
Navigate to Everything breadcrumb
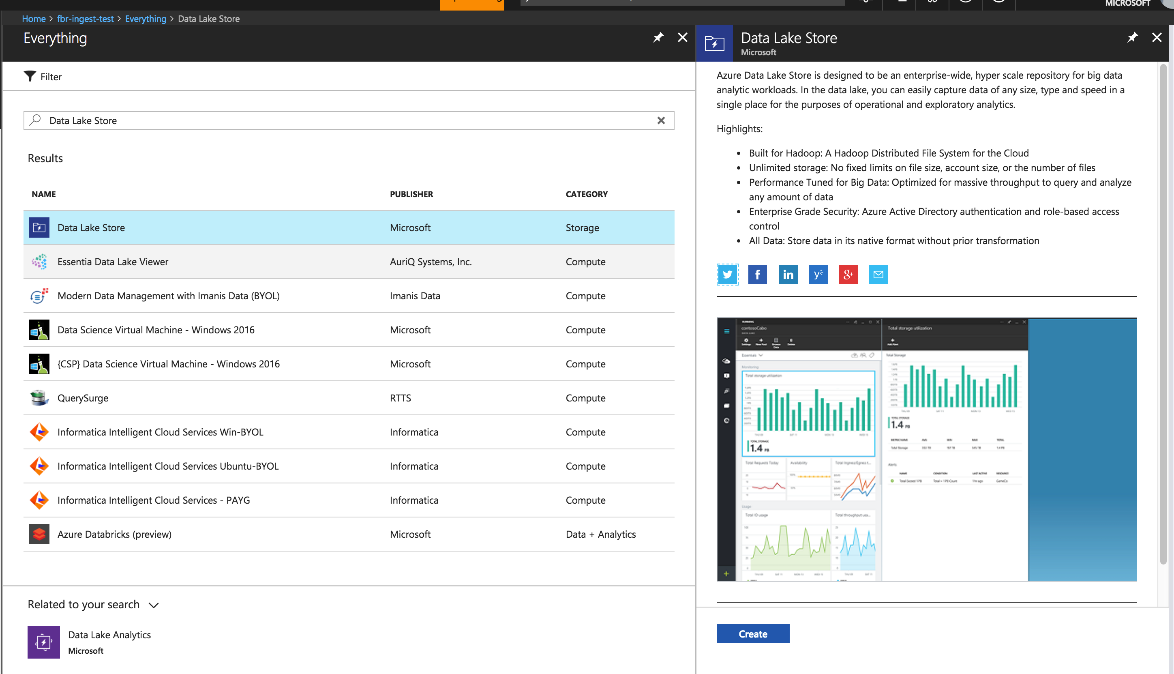click(145, 19)
